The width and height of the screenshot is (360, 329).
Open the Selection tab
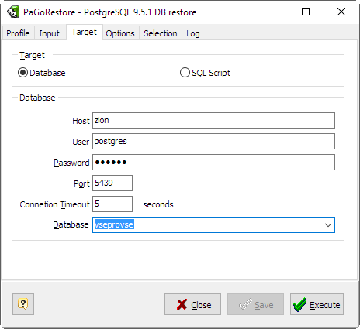coord(161,33)
